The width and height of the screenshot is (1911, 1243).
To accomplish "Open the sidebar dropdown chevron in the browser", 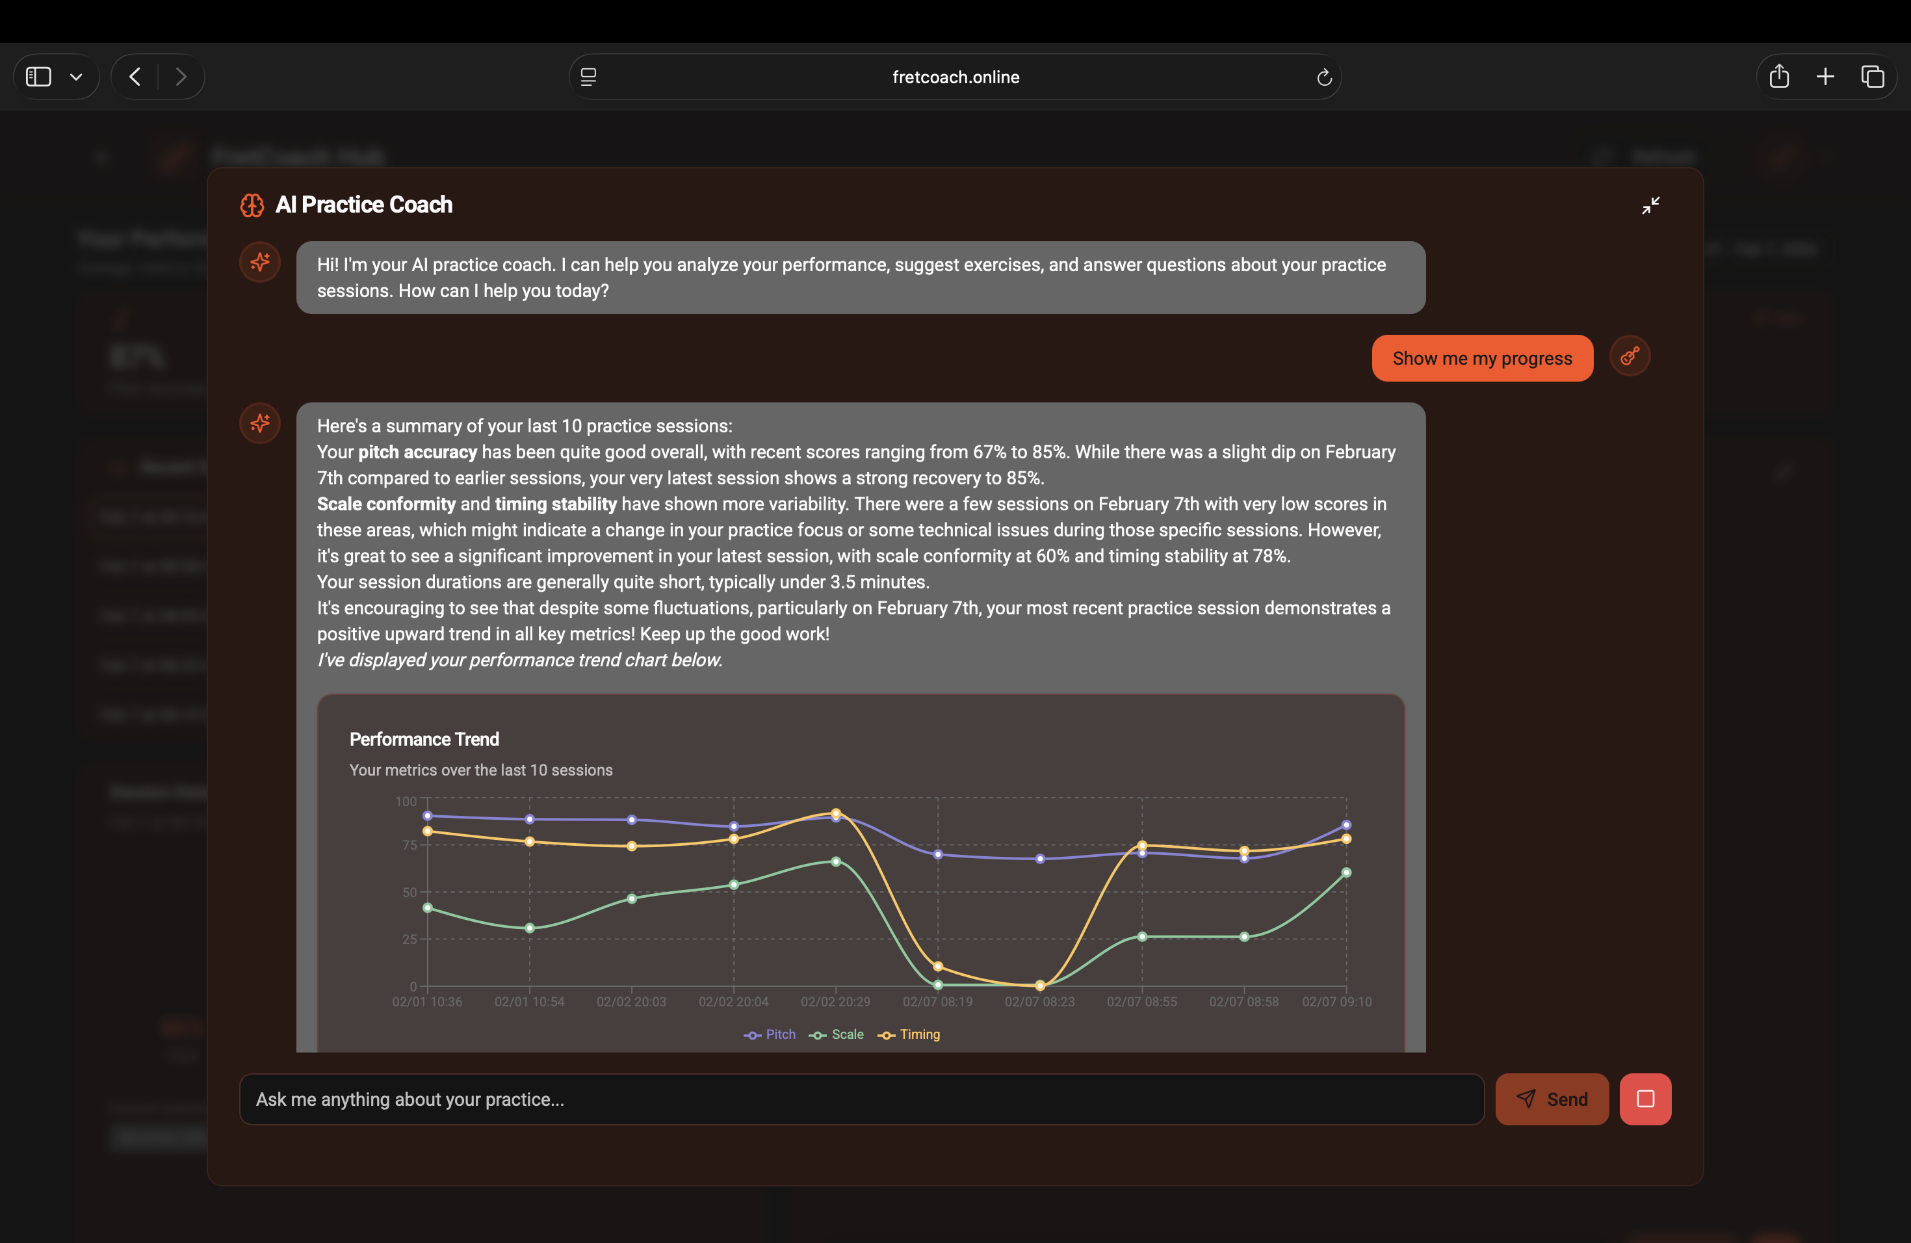I will pos(76,77).
